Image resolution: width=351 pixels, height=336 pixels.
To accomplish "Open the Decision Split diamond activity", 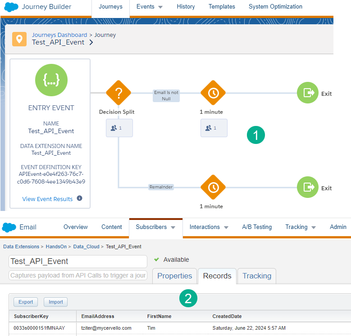I will [119, 93].
